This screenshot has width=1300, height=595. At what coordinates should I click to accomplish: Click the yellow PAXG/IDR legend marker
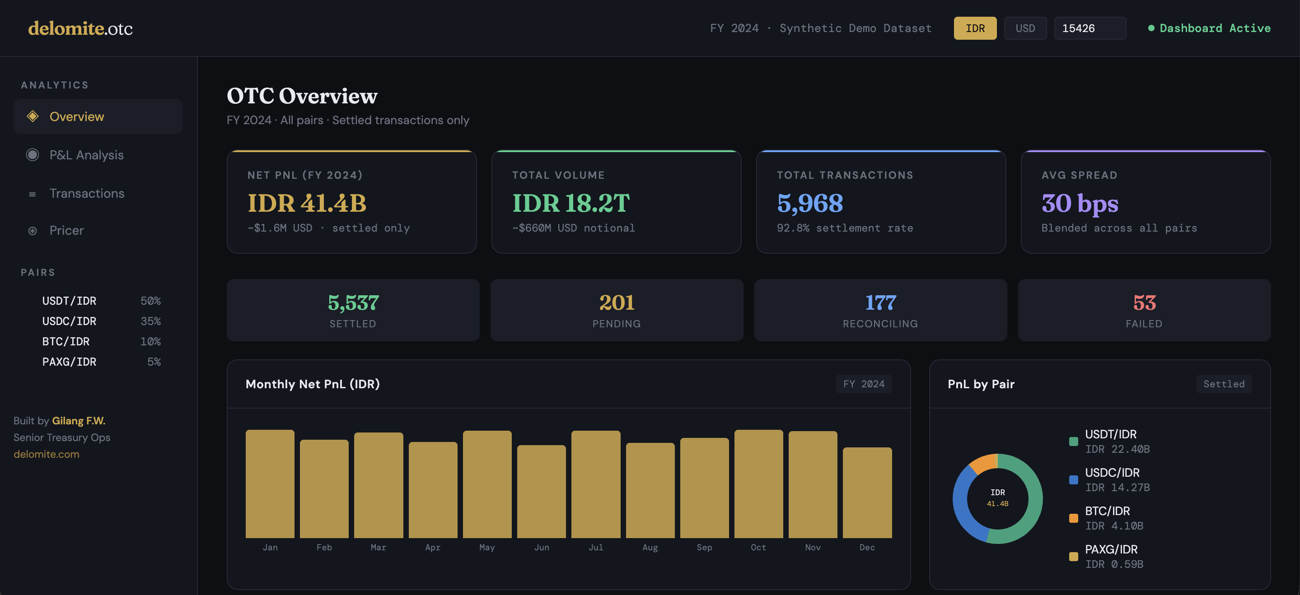click(1073, 557)
